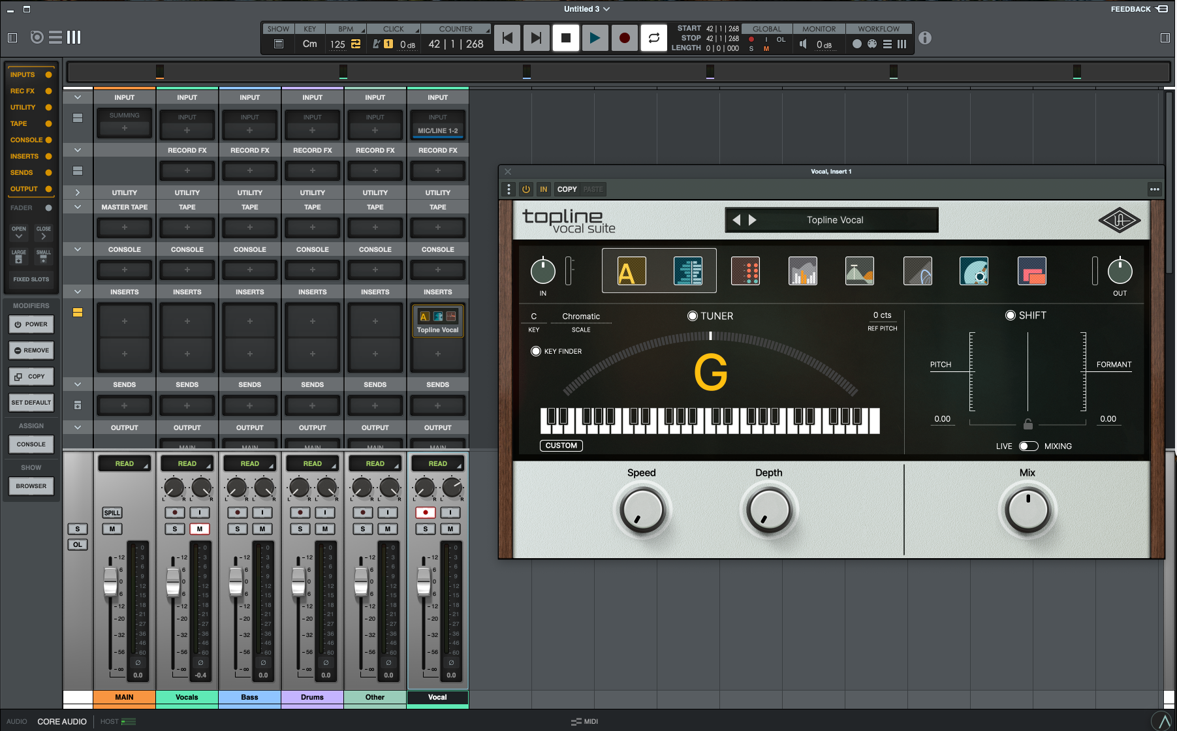This screenshot has height=731, width=1177.
Task: Adjust the Drums channel fader
Action: click(298, 581)
